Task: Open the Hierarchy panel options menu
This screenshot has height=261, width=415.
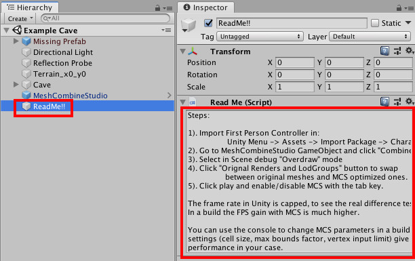Action: tap(167, 8)
